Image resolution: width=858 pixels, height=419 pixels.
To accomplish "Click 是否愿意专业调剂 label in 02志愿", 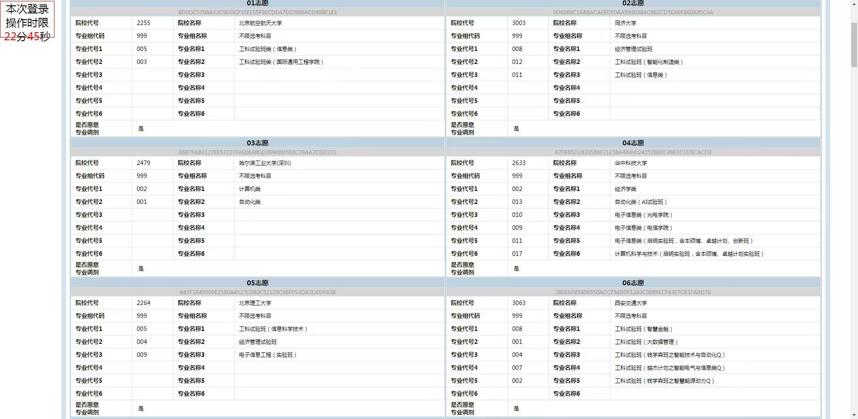I will pyautogui.click(x=463, y=128).
